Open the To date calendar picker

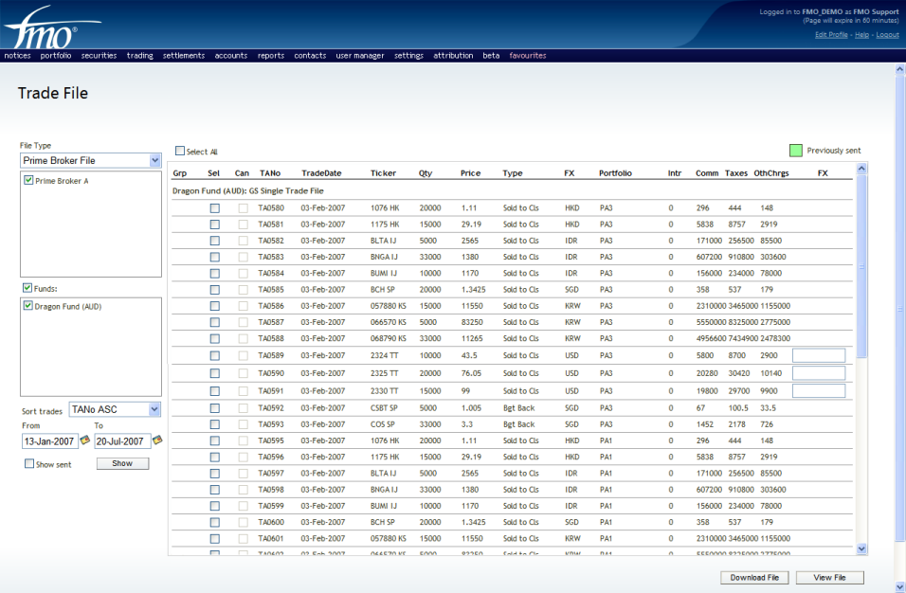point(157,440)
